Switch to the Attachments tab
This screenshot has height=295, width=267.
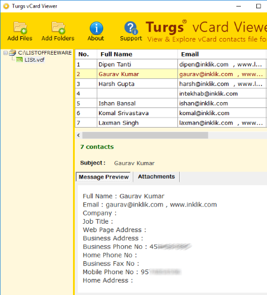(x=156, y=176)
